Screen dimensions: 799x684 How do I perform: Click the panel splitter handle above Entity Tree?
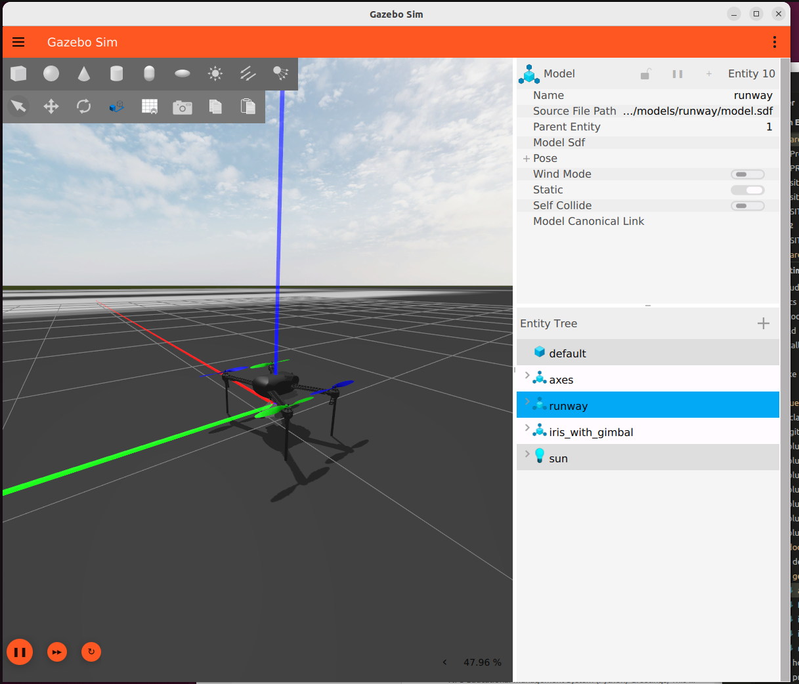pyautogui.click(x=648, y=306)
